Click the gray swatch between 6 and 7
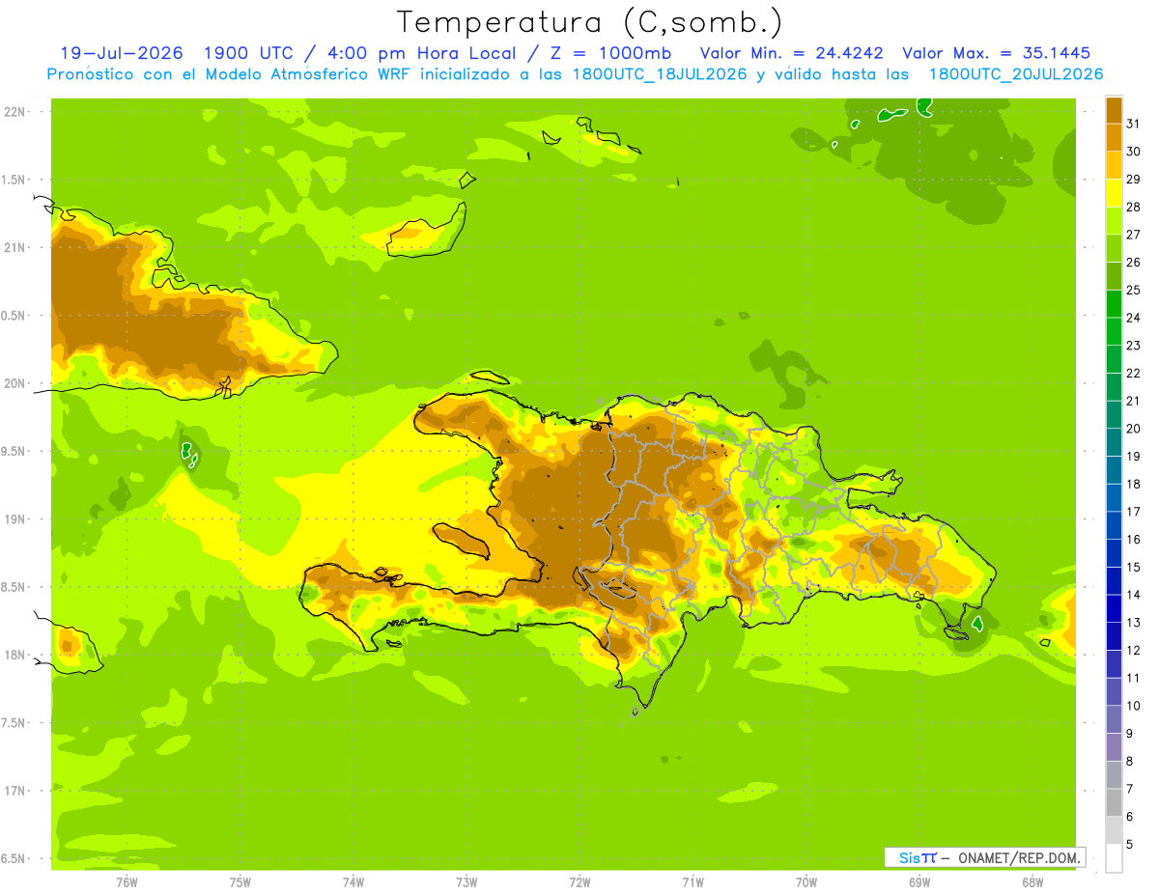Viewport: 1159px width, 895px height. (1114, 802)
